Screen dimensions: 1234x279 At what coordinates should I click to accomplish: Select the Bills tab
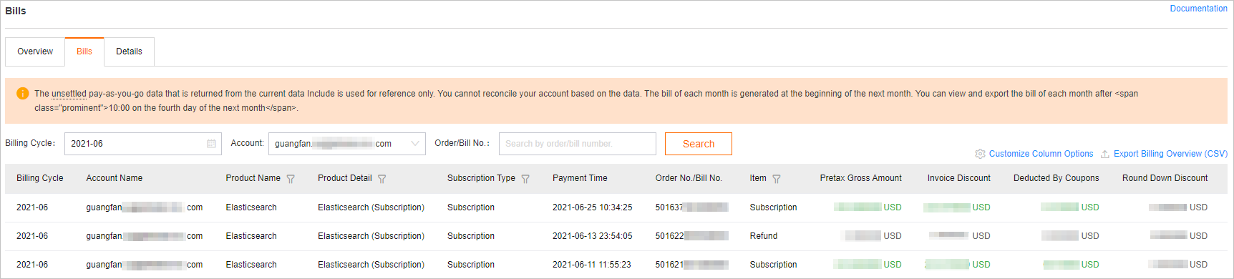click(x=84, y=52)
